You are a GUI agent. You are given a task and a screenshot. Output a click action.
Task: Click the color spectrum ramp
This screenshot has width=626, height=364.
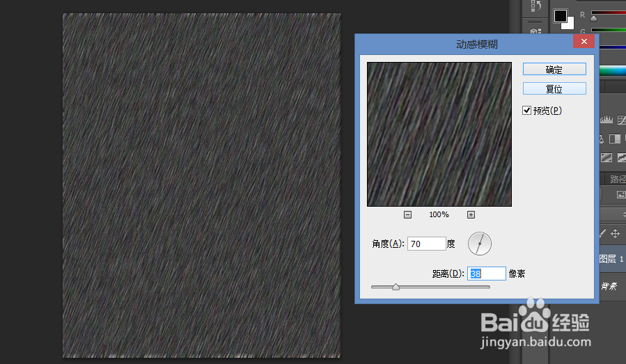coord(613,71)
